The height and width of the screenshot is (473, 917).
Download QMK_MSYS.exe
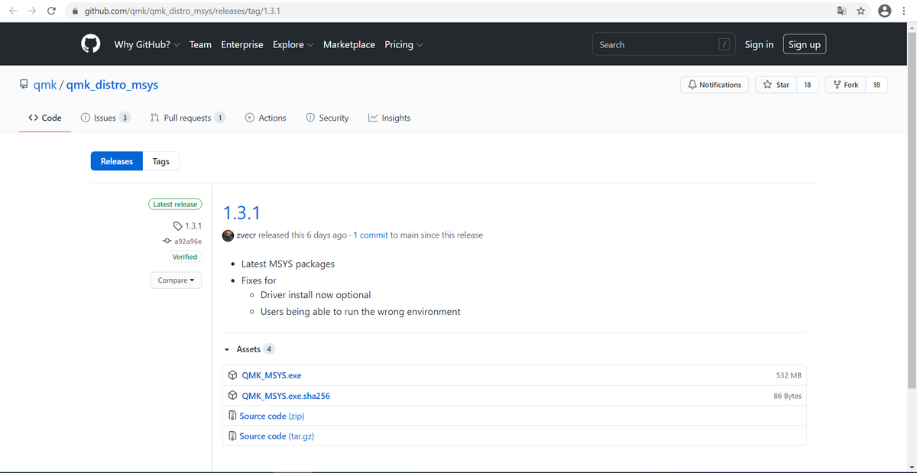coord(271,375)
